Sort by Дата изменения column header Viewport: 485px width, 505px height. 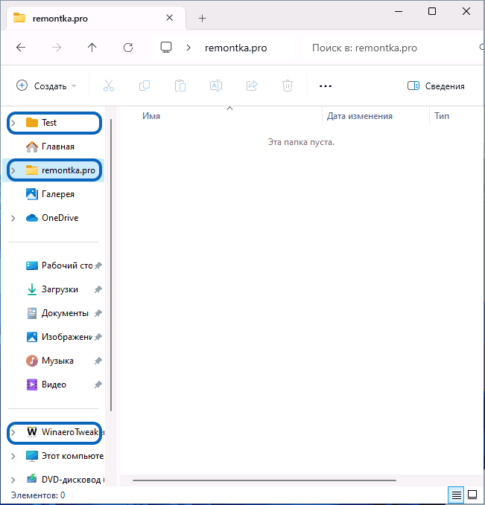(x=360, y=116)
